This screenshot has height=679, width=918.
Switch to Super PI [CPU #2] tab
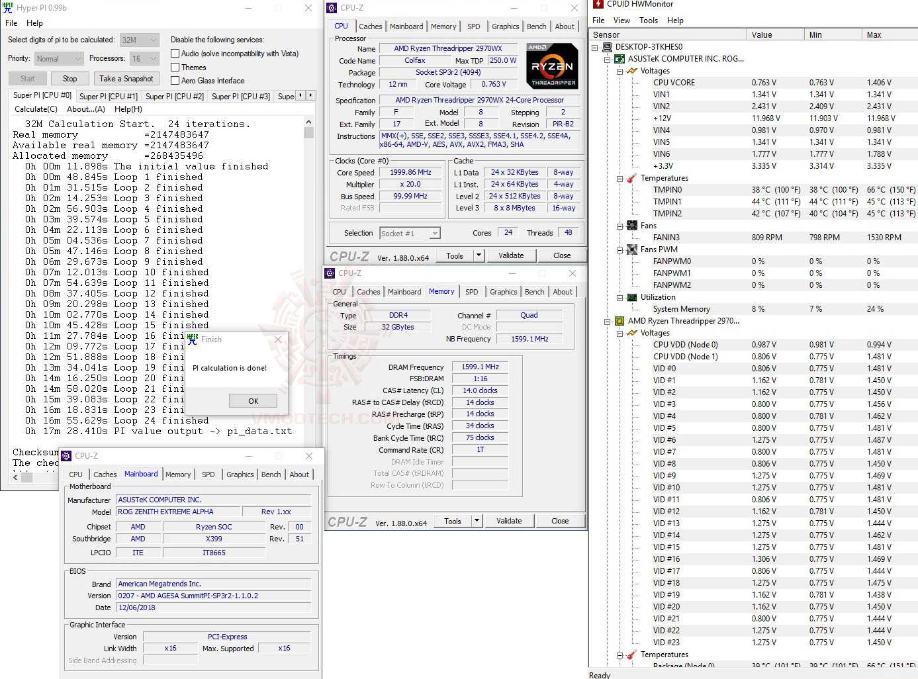(x=175, y=96)
